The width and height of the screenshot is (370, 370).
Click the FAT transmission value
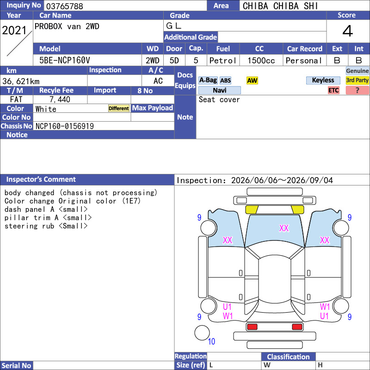tap(16, 99)
